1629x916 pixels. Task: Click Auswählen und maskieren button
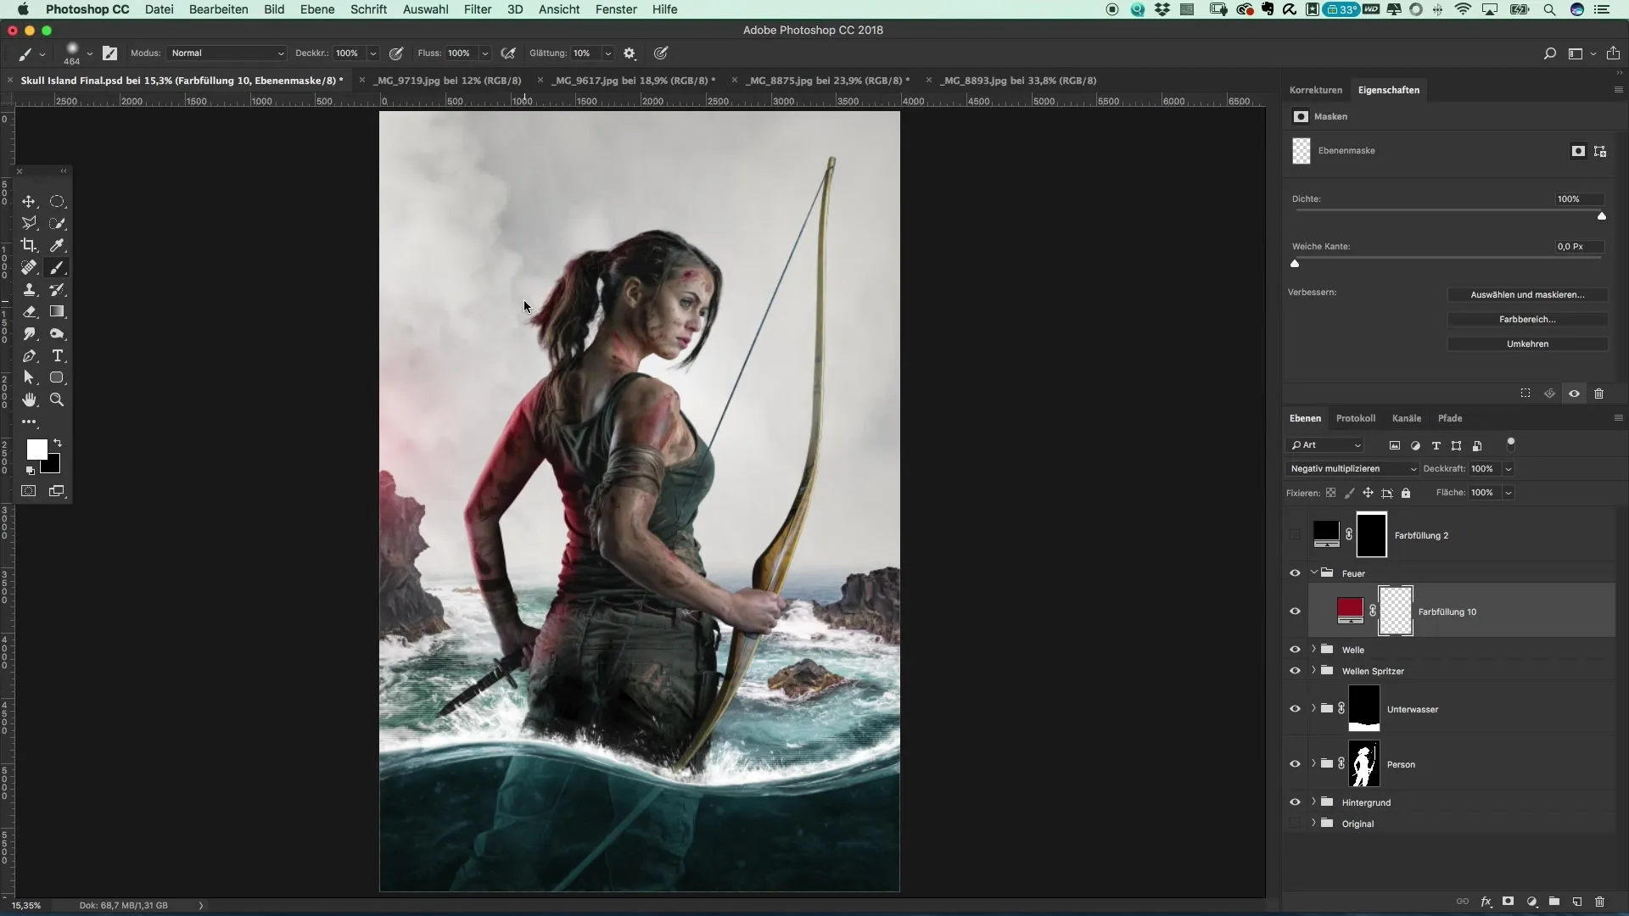pyautogui.click(x=1527, y=295)
